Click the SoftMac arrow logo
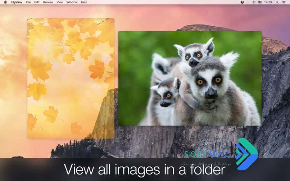This screenshot has height=181, width=290. point(247,154)
